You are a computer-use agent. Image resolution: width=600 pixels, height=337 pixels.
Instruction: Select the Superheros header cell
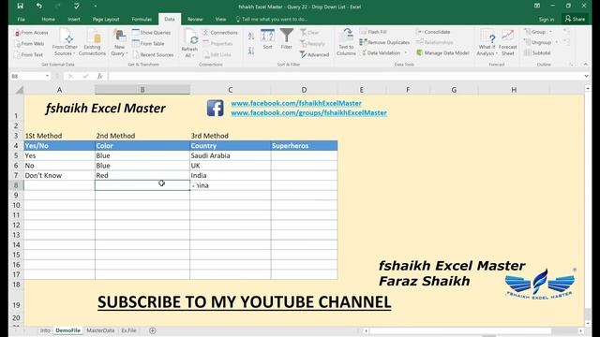coord(304,146)
